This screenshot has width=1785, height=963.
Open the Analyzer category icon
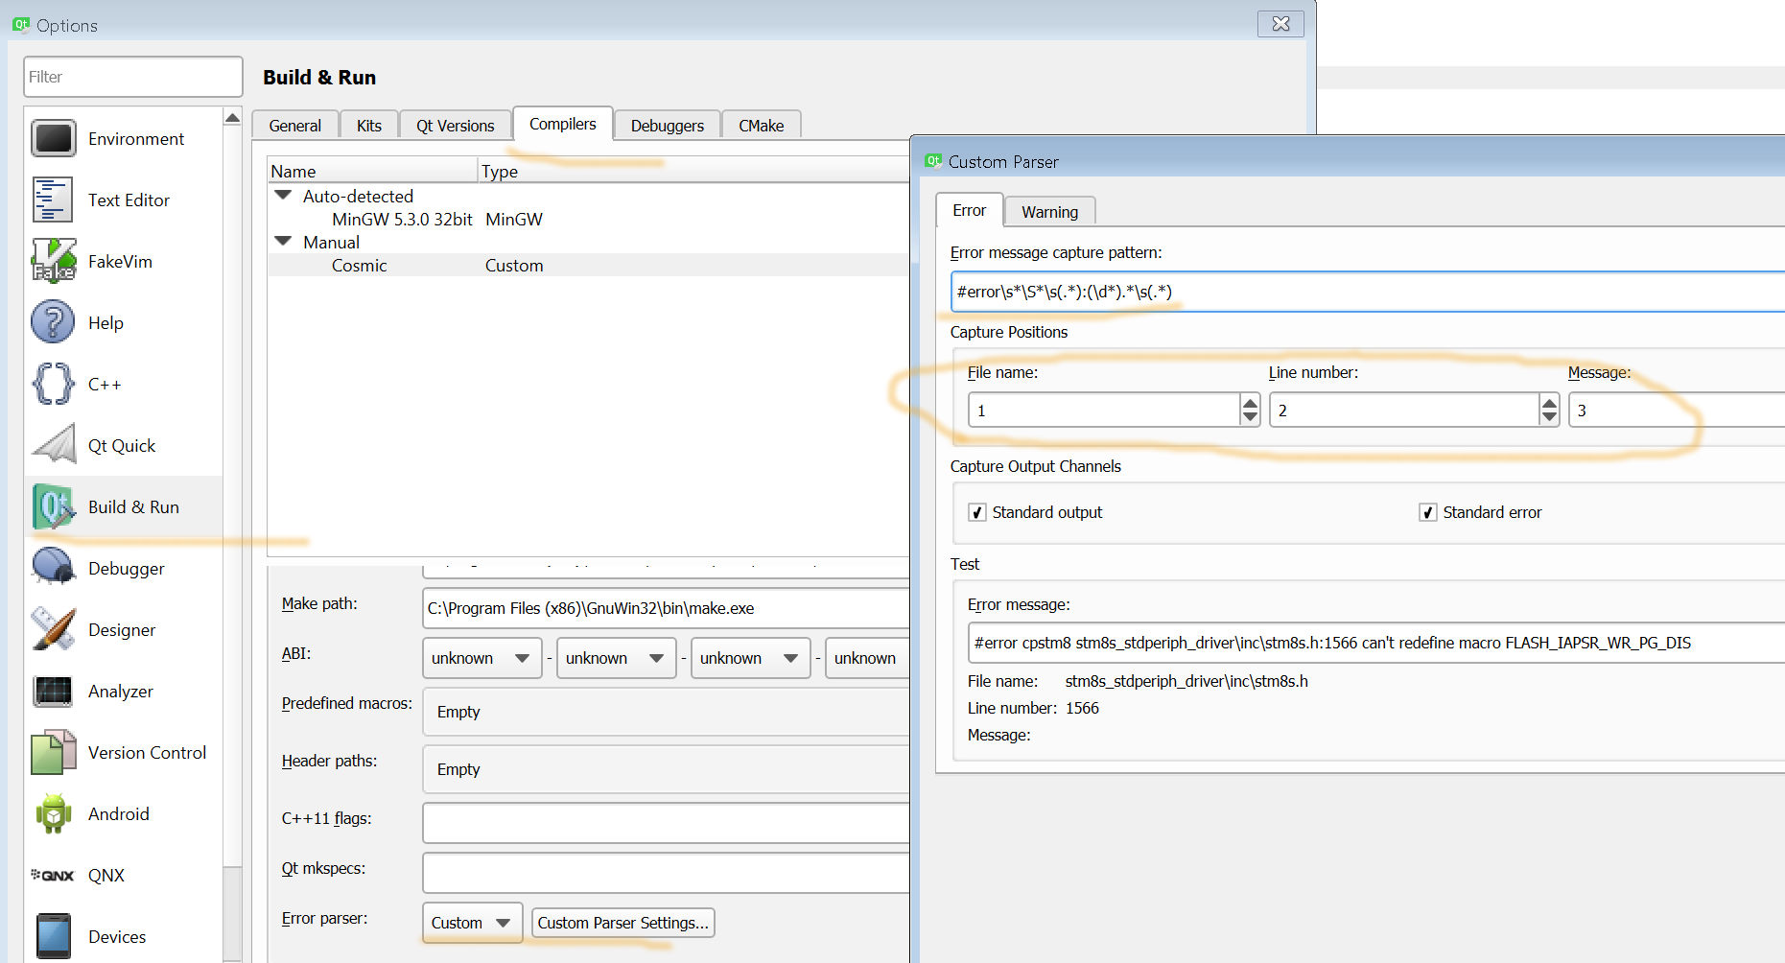pos(53,691)
